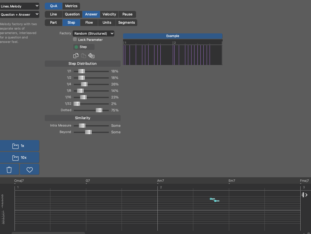Generate one phrase with factory 1x
Image resolution: width=311 pixels, height=234 pixels.
(x=20, y=146)
